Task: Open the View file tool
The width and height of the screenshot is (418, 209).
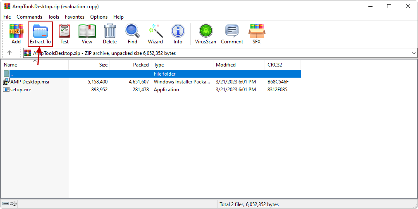Action: coord(87,34)
